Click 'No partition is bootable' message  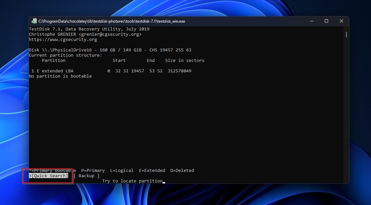click(x=60, y=76)
